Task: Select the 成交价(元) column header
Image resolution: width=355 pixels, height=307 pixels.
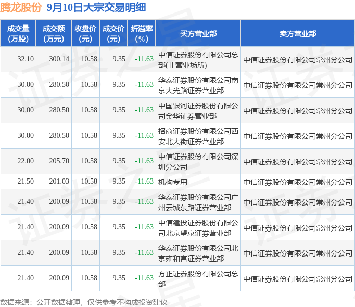Action: pos(113,33)
